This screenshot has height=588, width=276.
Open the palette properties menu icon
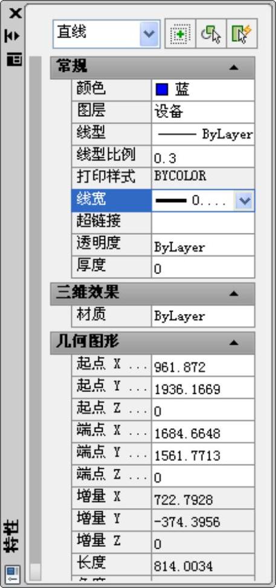14,59
